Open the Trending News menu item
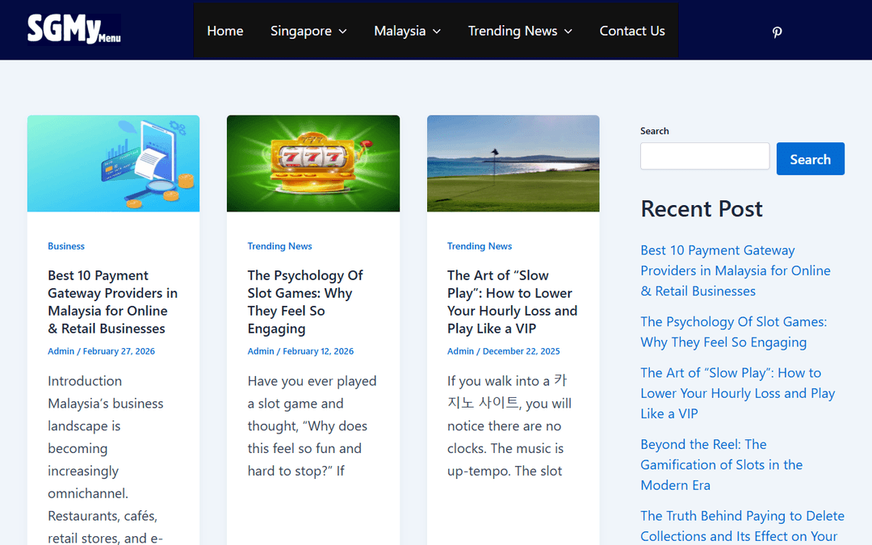The image size is (872, 545). (512, 31)
